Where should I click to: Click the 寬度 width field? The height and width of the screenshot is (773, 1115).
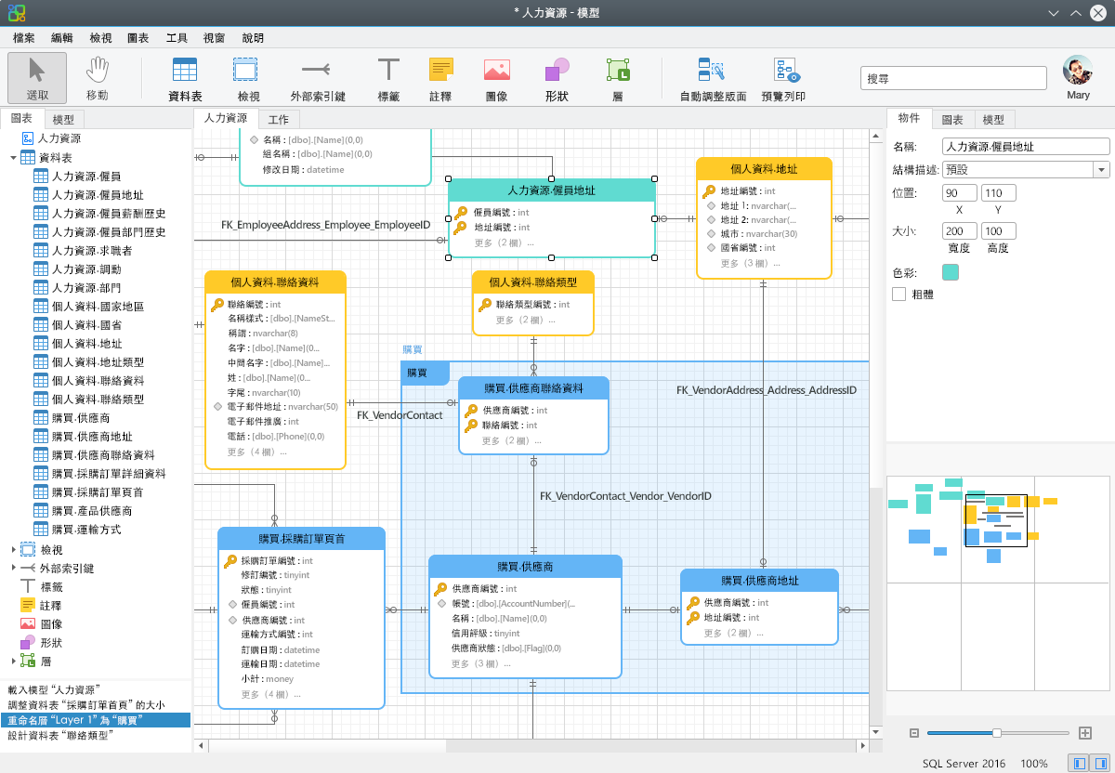(x=959, y=230)
